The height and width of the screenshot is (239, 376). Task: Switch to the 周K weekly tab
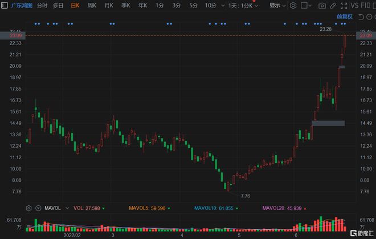(x=91, y=6)
